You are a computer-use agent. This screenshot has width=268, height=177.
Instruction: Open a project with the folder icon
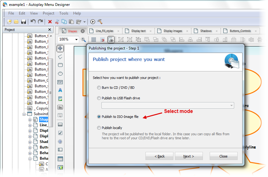point(16,22)
